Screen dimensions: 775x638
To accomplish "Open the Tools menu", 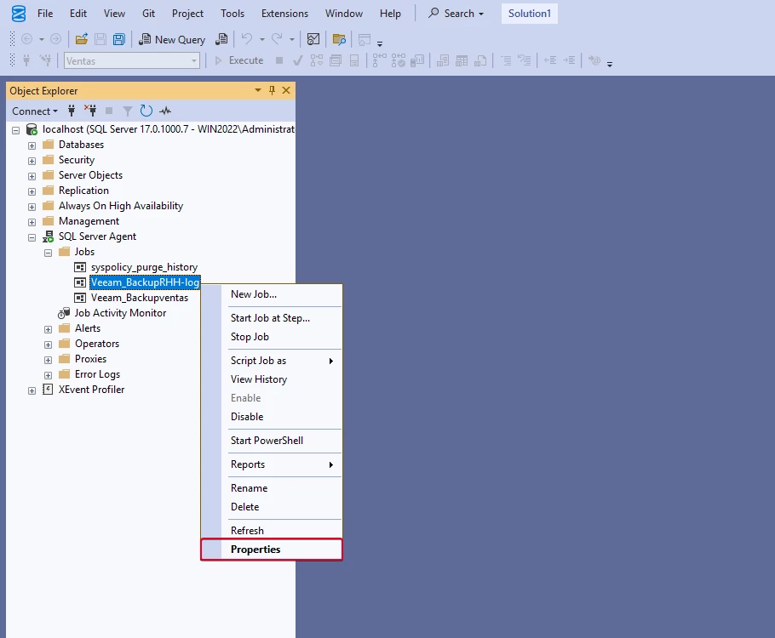I will (x=232, y=14).
